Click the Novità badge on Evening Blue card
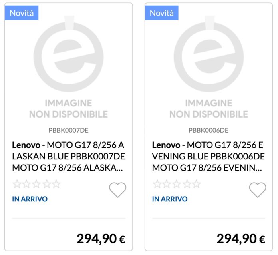Image resolution: width=278 pixels, height=255 pixels. click(162, 13)
